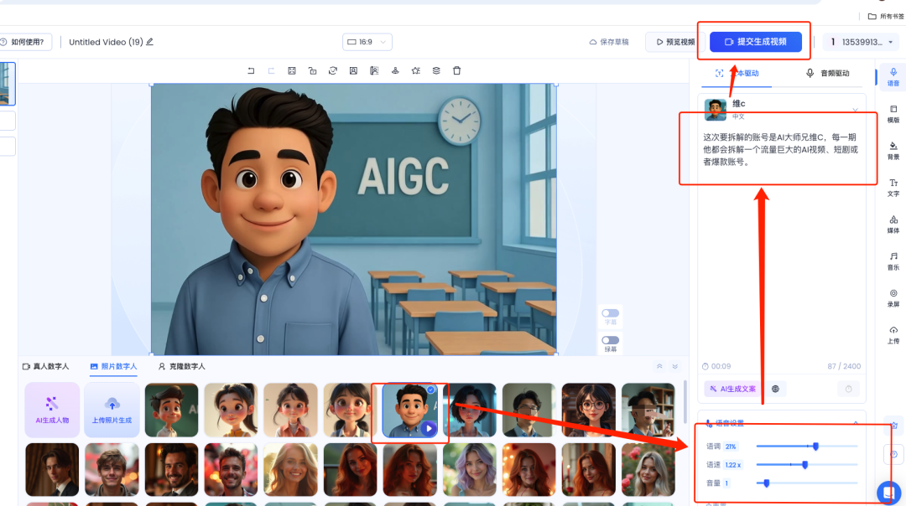Open the 录屏 screen recording tool
This screenshot has height=506, width=906.
tap(893, 297)
